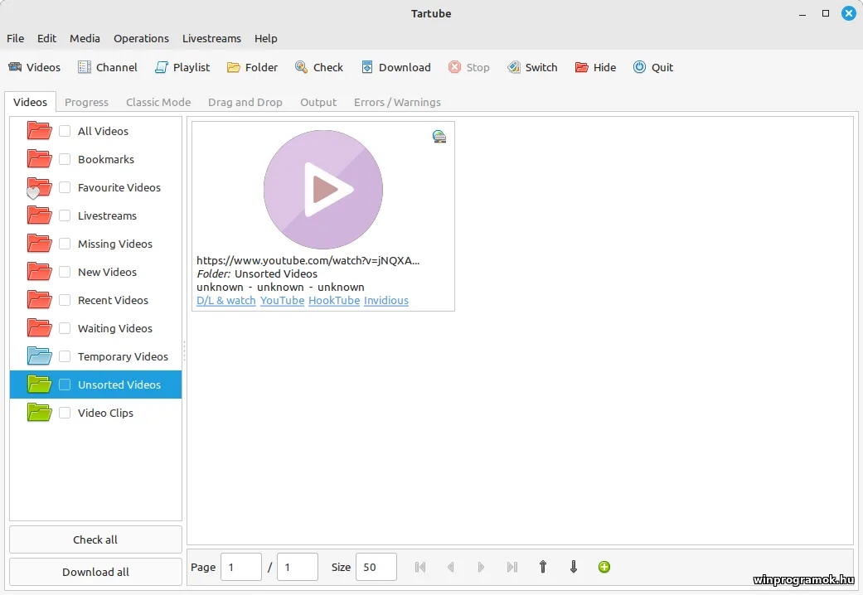Add a new Channel from toolbar

pos(85,67)
